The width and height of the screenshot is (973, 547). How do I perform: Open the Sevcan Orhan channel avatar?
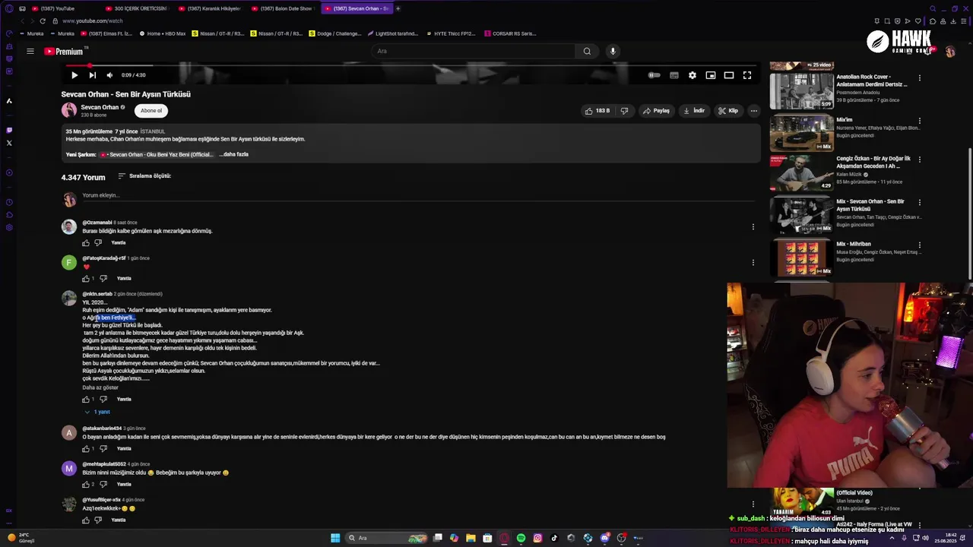click(x=69, y=110)
